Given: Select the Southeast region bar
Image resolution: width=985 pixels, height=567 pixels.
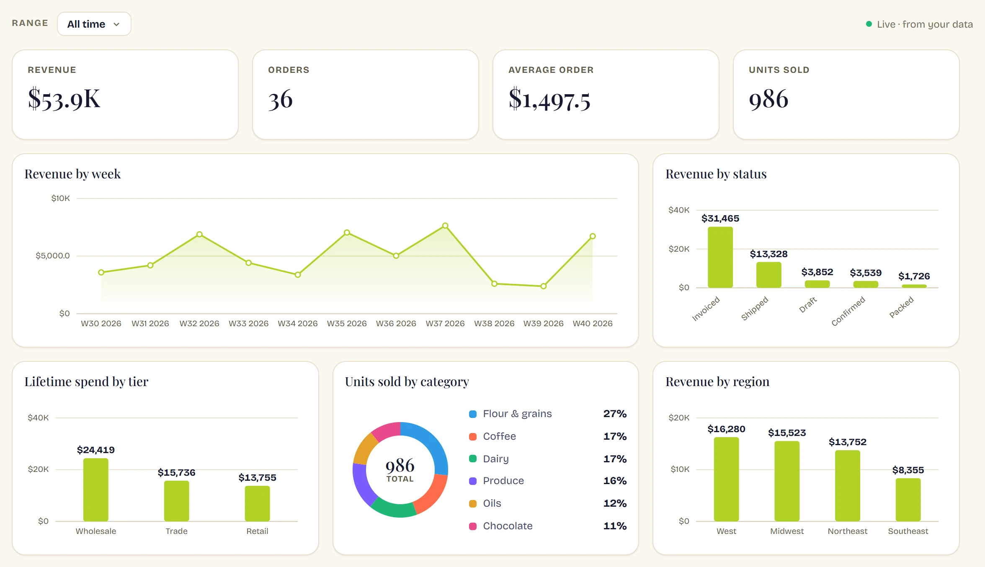Looking at the screenshot, I should point(908,500).
